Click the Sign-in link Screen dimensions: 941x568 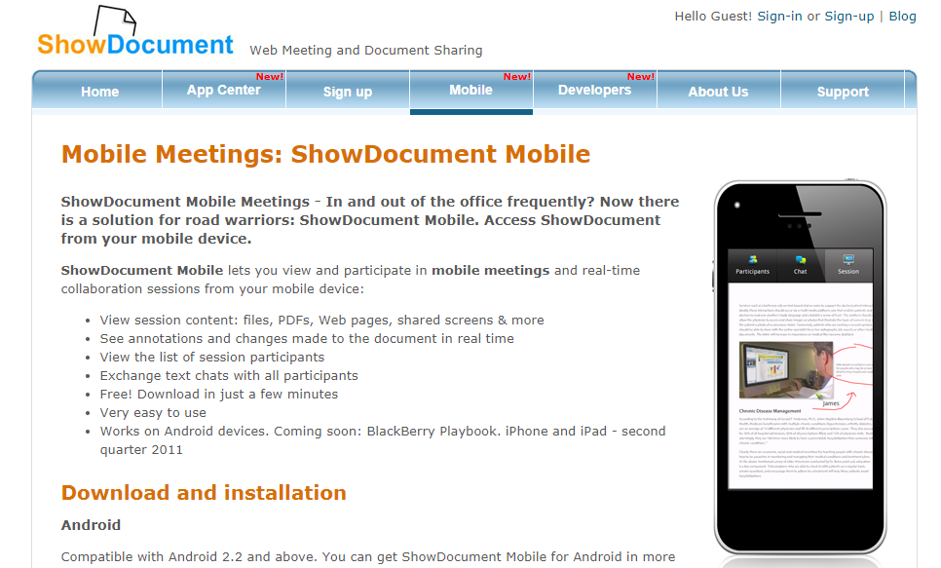pos(779,17)
